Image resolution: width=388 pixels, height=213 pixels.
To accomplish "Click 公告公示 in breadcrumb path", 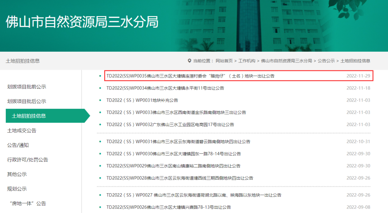I will tap(326, 61).
